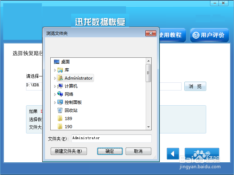Click the folder icon for 189
The width and height of the screenshot is (234, 175).
[60, 118]
